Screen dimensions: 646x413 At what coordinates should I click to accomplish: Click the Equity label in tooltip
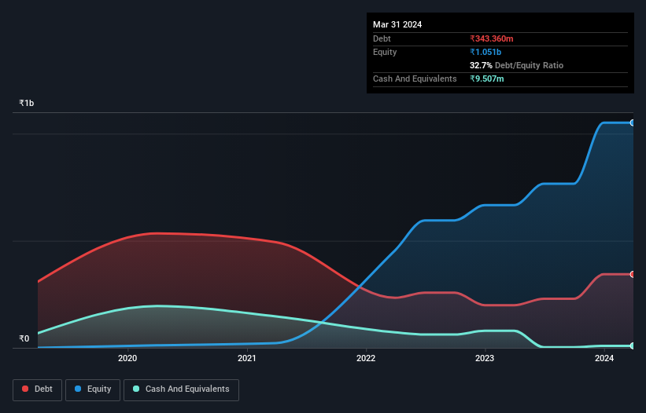tap(385, 52)
